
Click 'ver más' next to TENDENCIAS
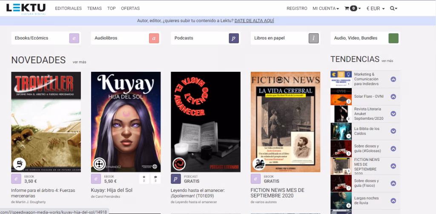(x=387, y=61)
